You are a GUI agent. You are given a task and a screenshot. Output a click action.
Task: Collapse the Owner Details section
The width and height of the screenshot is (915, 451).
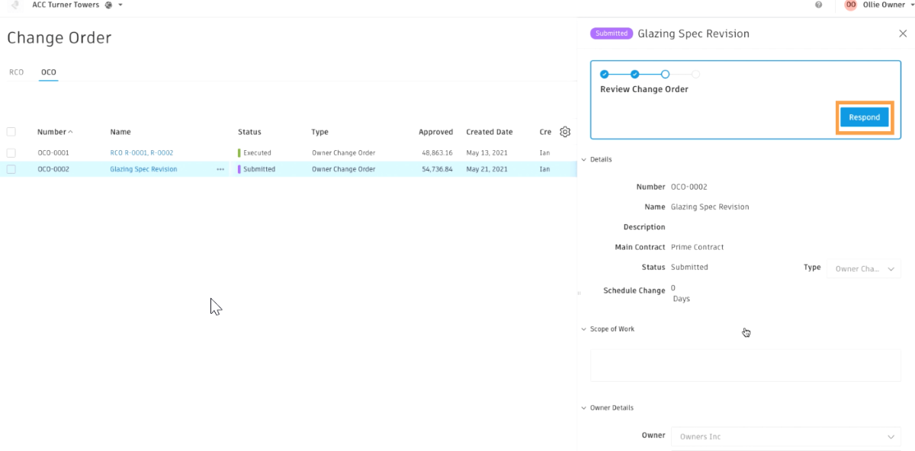(584, 408)
